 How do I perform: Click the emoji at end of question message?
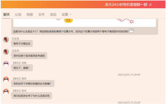click(131, 31)
